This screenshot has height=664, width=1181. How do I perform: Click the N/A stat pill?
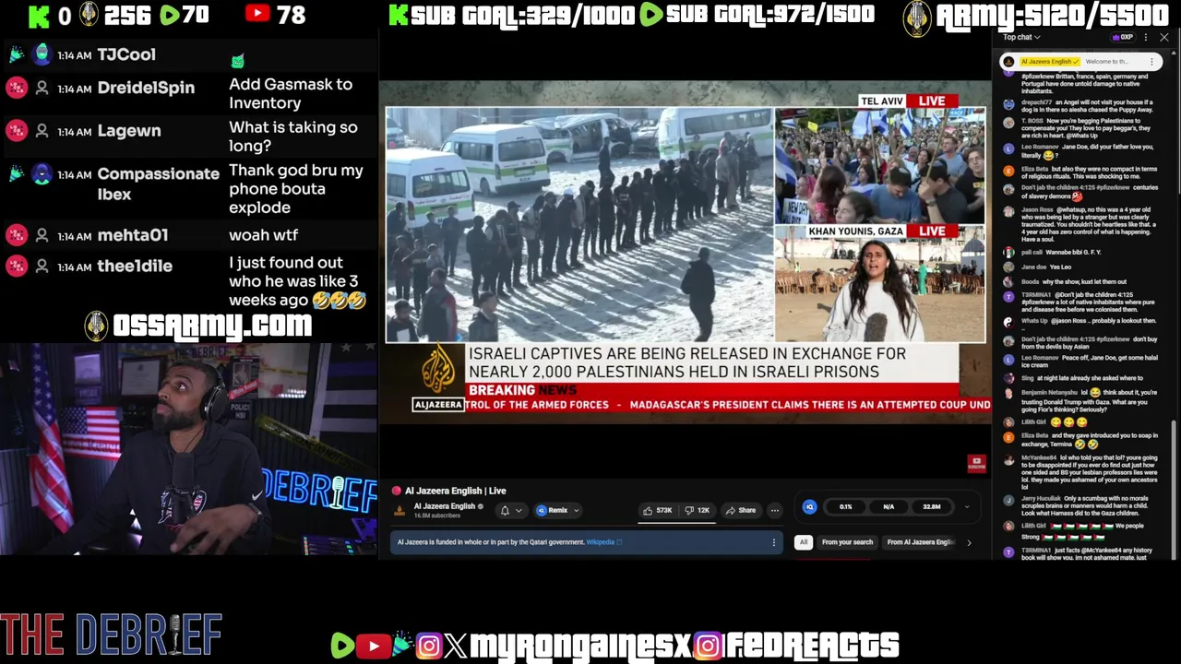pyautogui.click(x=889, y=506)
